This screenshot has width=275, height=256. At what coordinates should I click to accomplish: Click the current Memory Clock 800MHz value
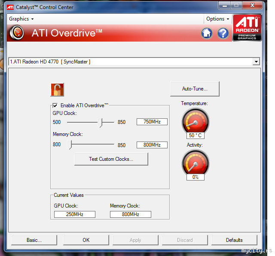point(131,214)
